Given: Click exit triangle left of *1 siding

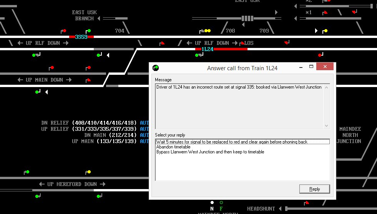Looking at the screenshot, I should pos(296,18).
